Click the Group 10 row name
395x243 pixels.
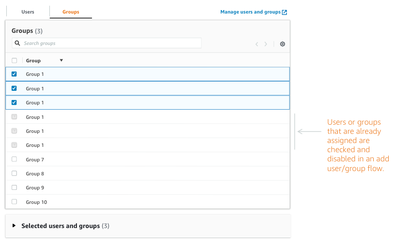36,201
